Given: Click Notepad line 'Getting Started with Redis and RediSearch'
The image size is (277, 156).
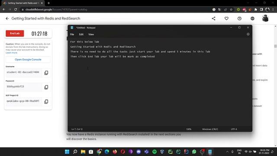Looking at the screenshot, I should coord(103,47).
